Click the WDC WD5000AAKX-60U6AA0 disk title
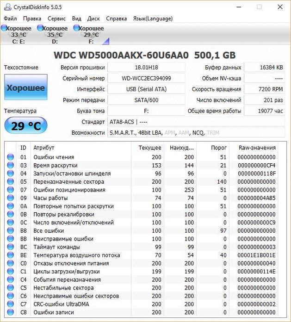 pyautogui.click(x=145, y=55)
